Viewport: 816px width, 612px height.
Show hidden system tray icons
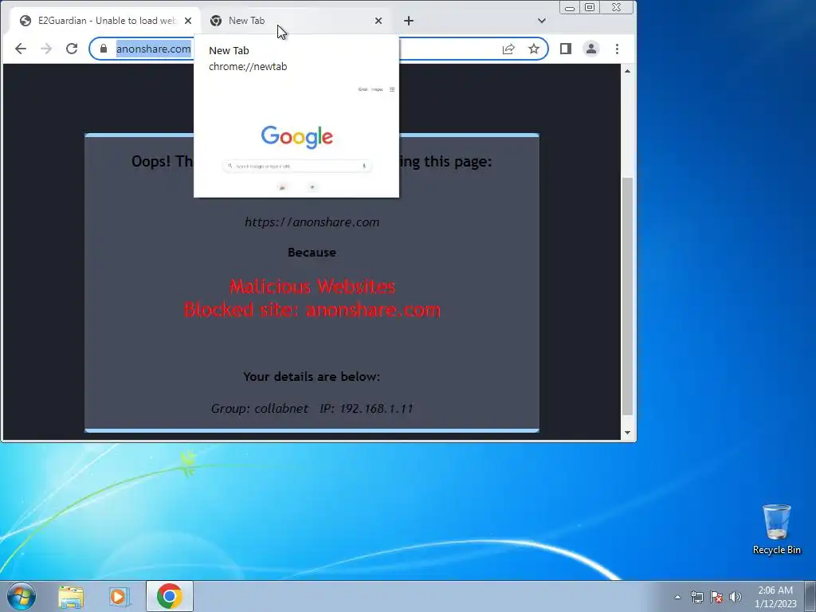[x=677, y=598]
